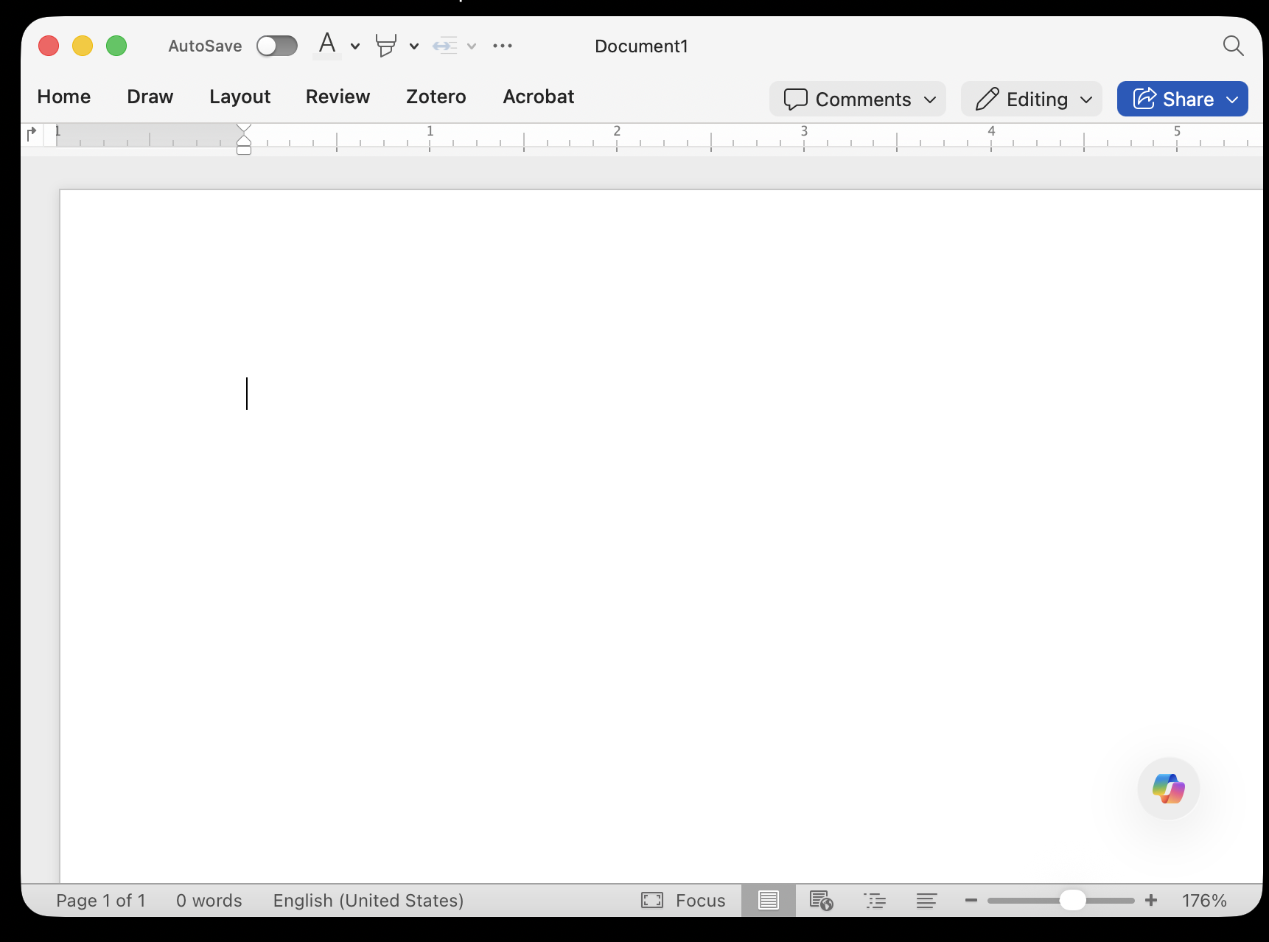Turn on the AutoSave toggle
The image size is (1269, 942).
tap(277, 45)
